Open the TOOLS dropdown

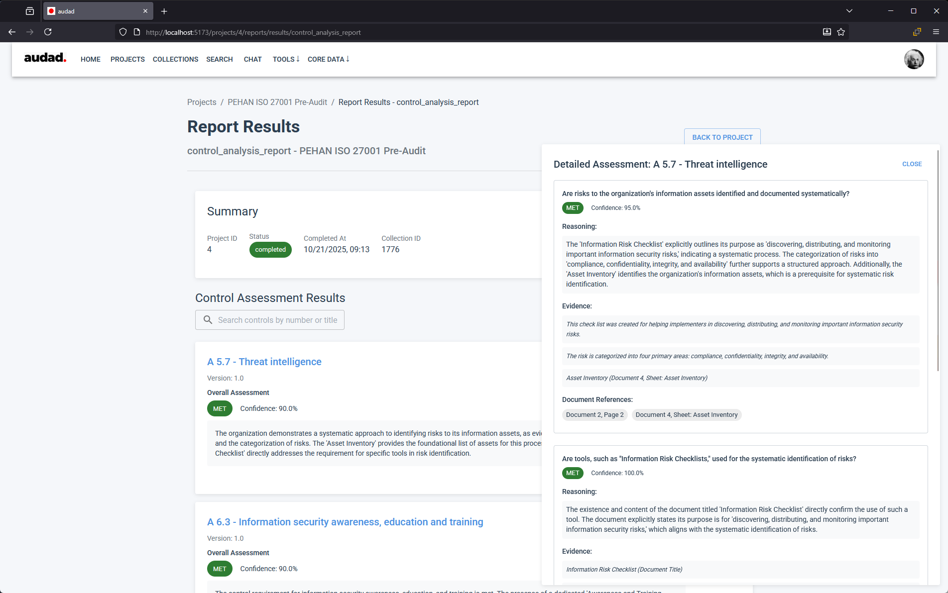tap(286, 59)
